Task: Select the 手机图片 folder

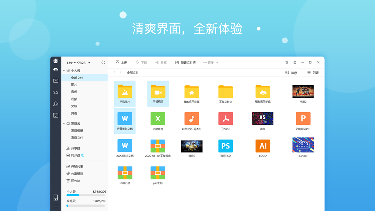Action: point(125,94)
